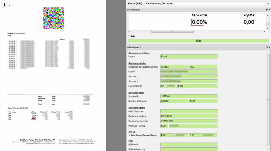
Task: Close the Detailbereich panel
Action: coord(269,10)
